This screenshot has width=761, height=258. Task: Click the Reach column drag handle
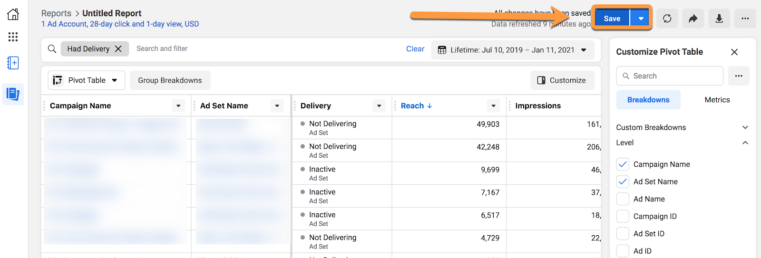(x=395, y=106)
